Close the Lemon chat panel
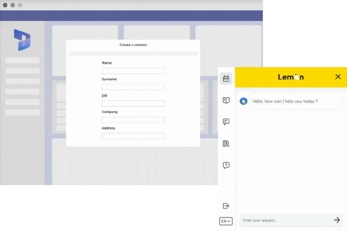The width and height of the screenshot is (347, 231). click(338, 77)
